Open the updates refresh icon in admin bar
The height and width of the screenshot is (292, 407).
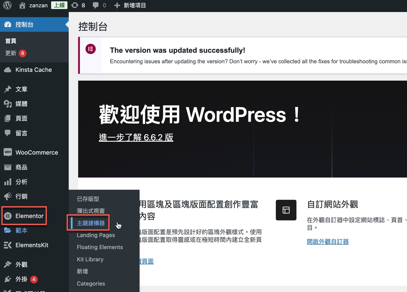click(75, 5)
